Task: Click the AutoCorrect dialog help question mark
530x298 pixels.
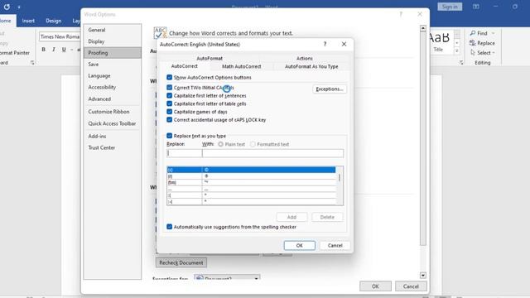Action: 325,44
